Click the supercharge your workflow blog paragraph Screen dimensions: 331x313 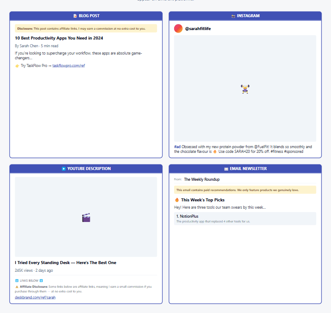click(78, 55)
